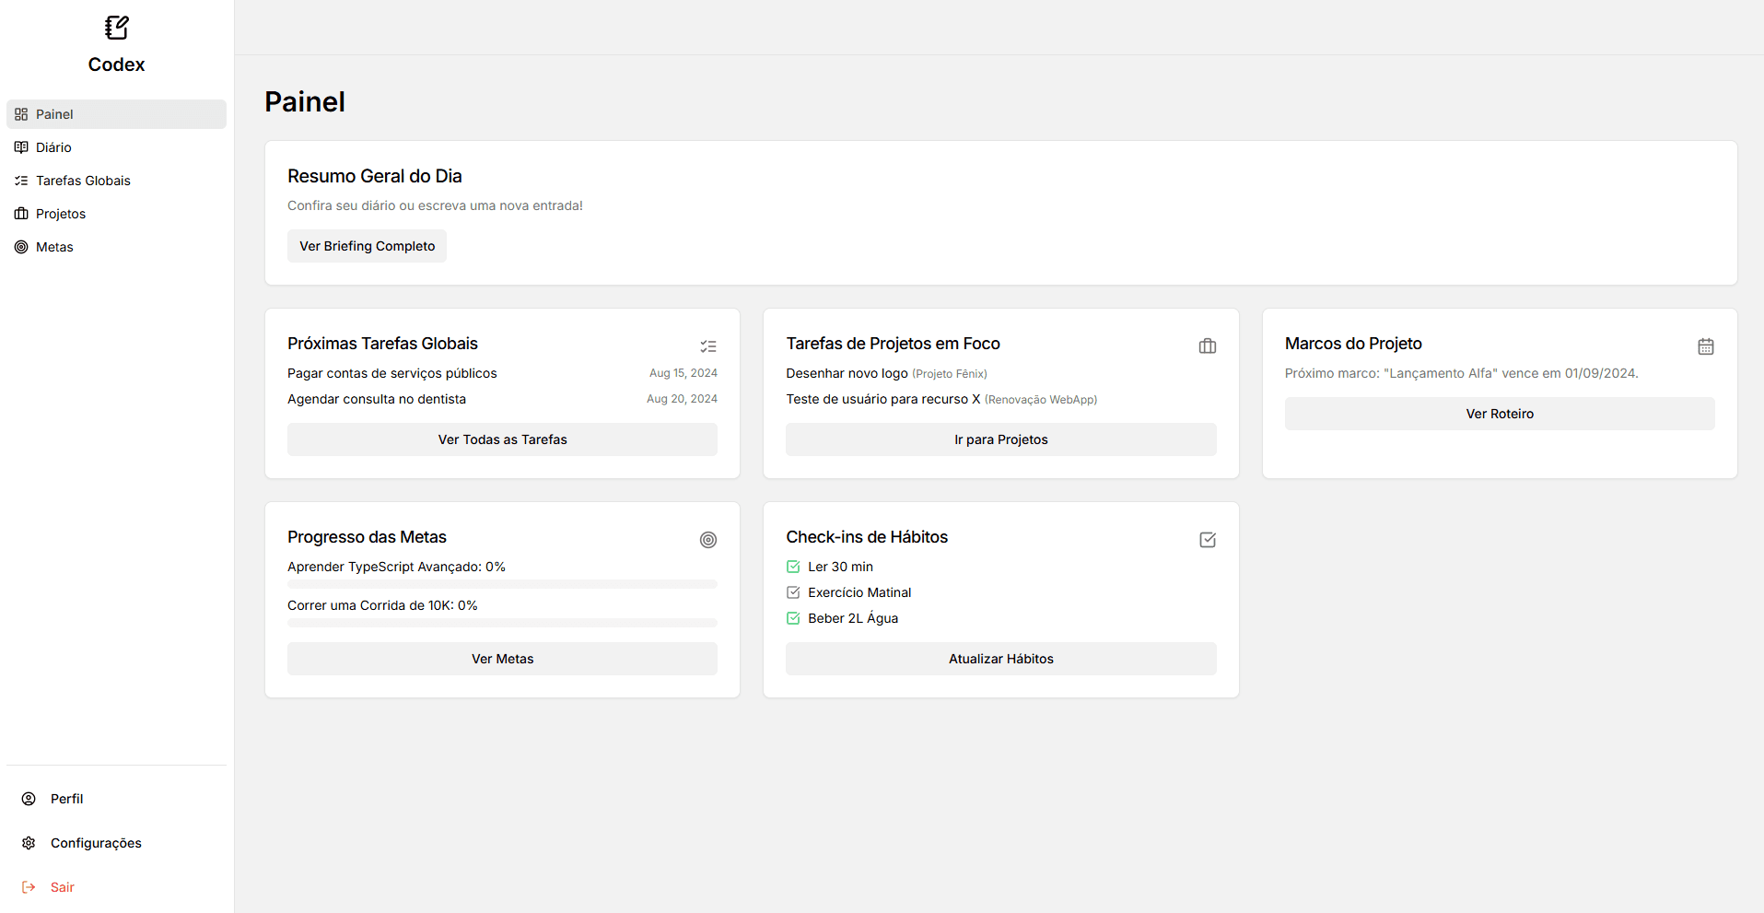The image size is (1764, 913).
Task: Log out using the Sair link
Action: 62,887
